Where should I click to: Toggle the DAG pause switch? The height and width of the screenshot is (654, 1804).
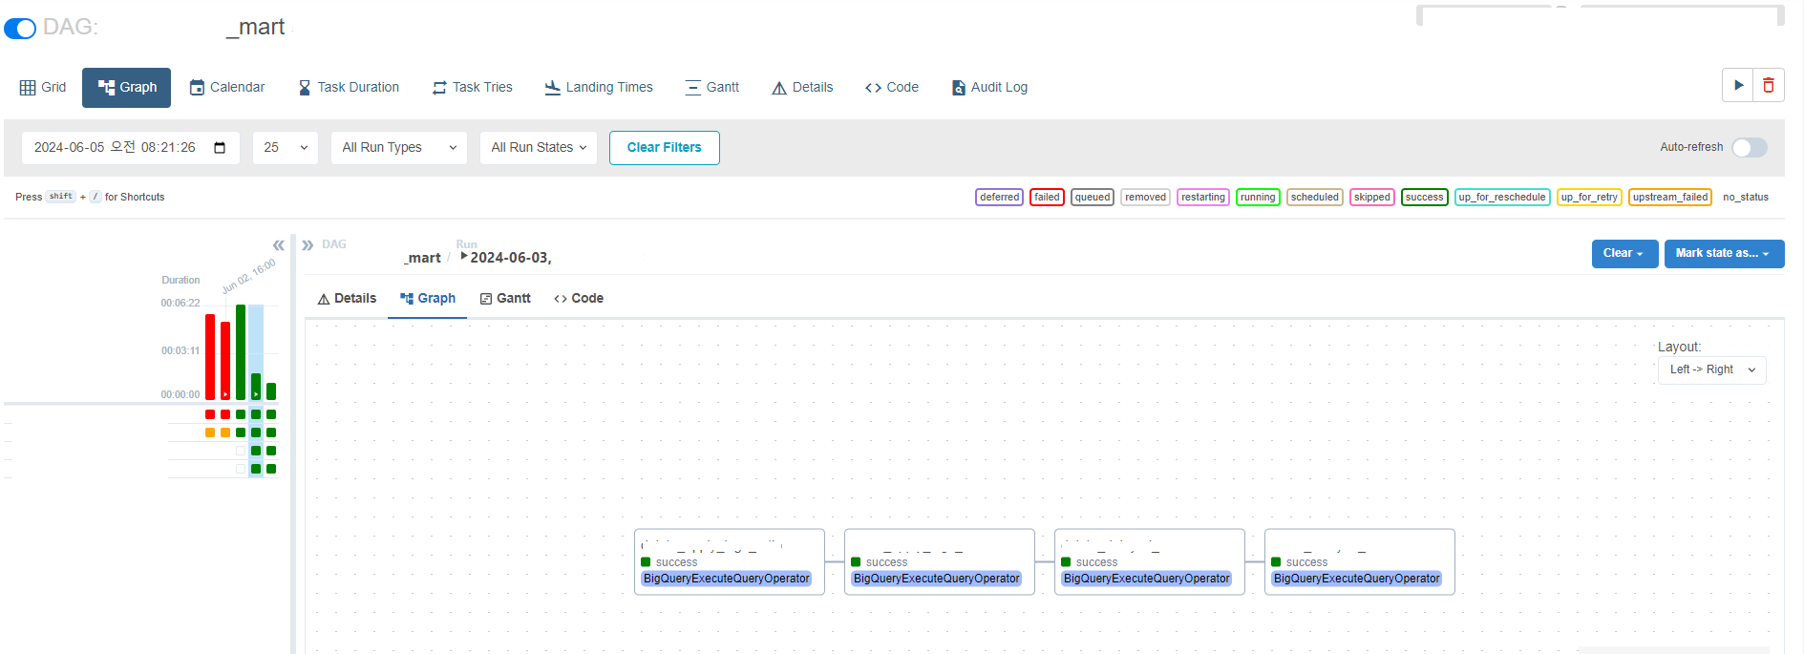coord(20,29)
